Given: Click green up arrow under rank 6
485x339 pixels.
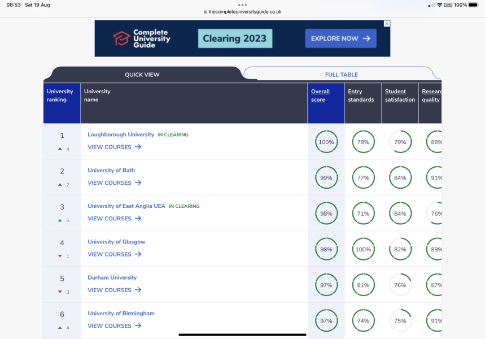Looking at the screenshot, I should [x=60, y=328].
